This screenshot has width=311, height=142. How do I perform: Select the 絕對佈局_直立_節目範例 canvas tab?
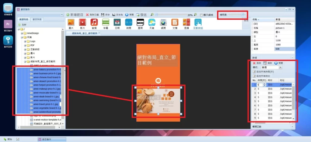[x=84, y=33]
